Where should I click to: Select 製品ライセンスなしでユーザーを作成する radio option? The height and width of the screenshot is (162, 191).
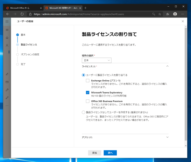coord(83,112)
